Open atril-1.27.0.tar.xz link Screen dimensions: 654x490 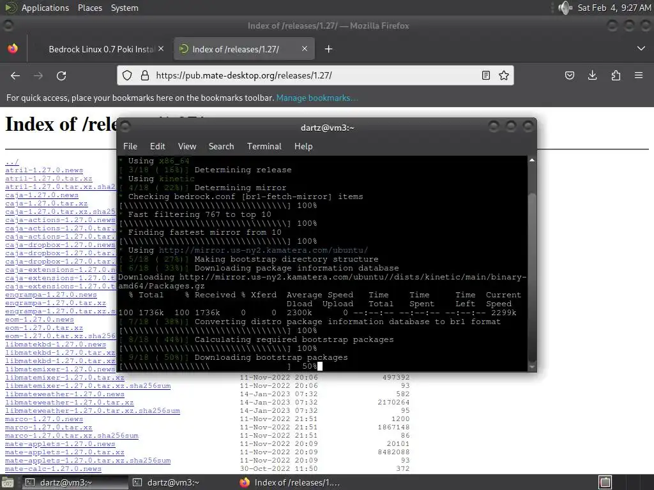pos(49,179)
